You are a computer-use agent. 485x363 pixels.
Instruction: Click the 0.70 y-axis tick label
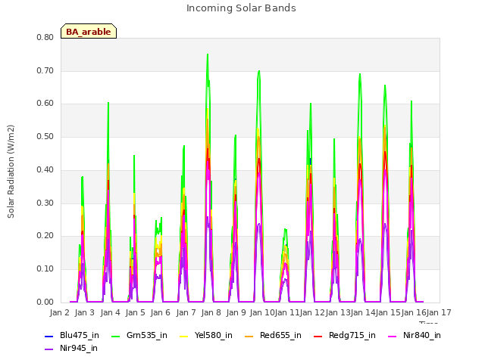point(45,70)
